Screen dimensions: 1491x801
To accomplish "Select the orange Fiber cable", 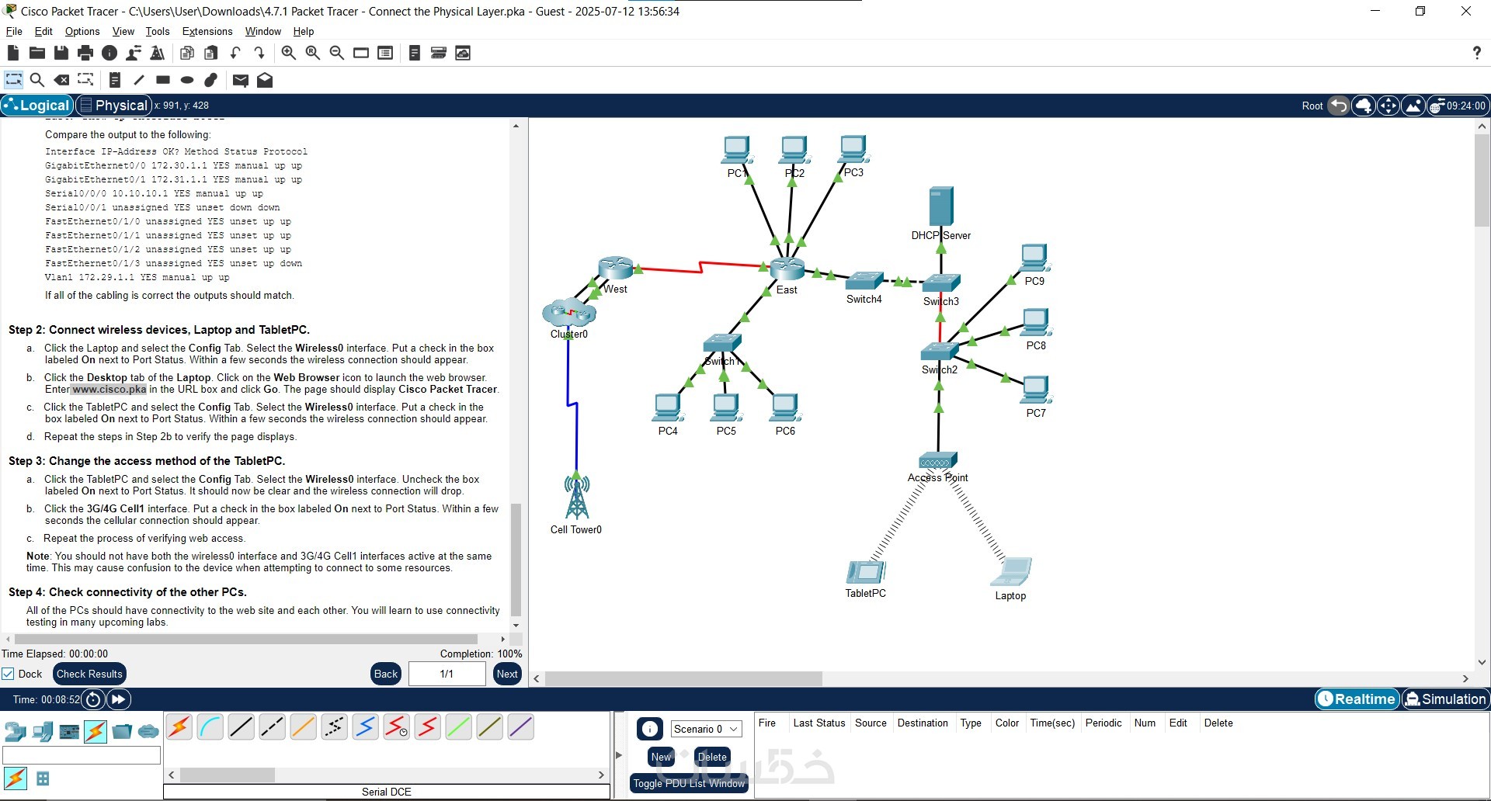I will pos(304,727).
